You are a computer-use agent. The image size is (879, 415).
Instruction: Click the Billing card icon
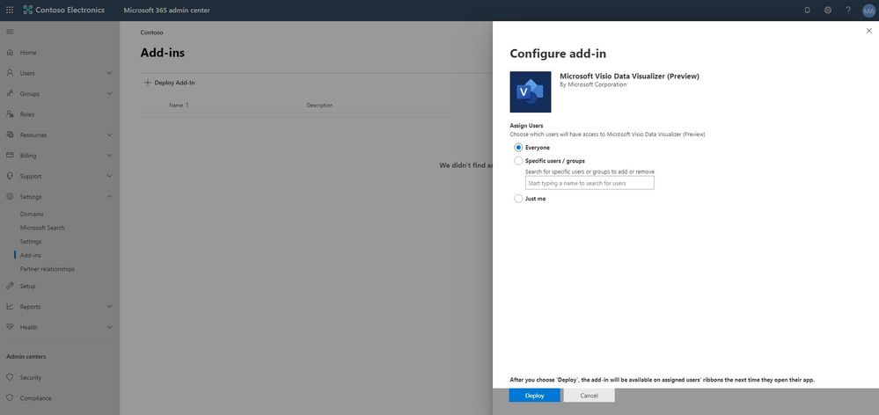10,155
